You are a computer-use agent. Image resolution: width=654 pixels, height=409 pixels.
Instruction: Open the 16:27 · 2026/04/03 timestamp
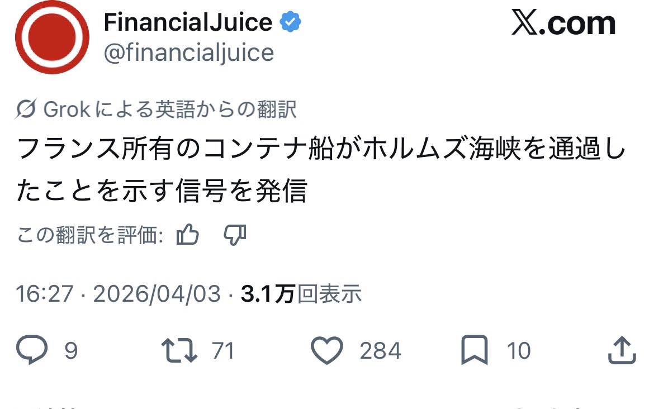pos(119,294)
